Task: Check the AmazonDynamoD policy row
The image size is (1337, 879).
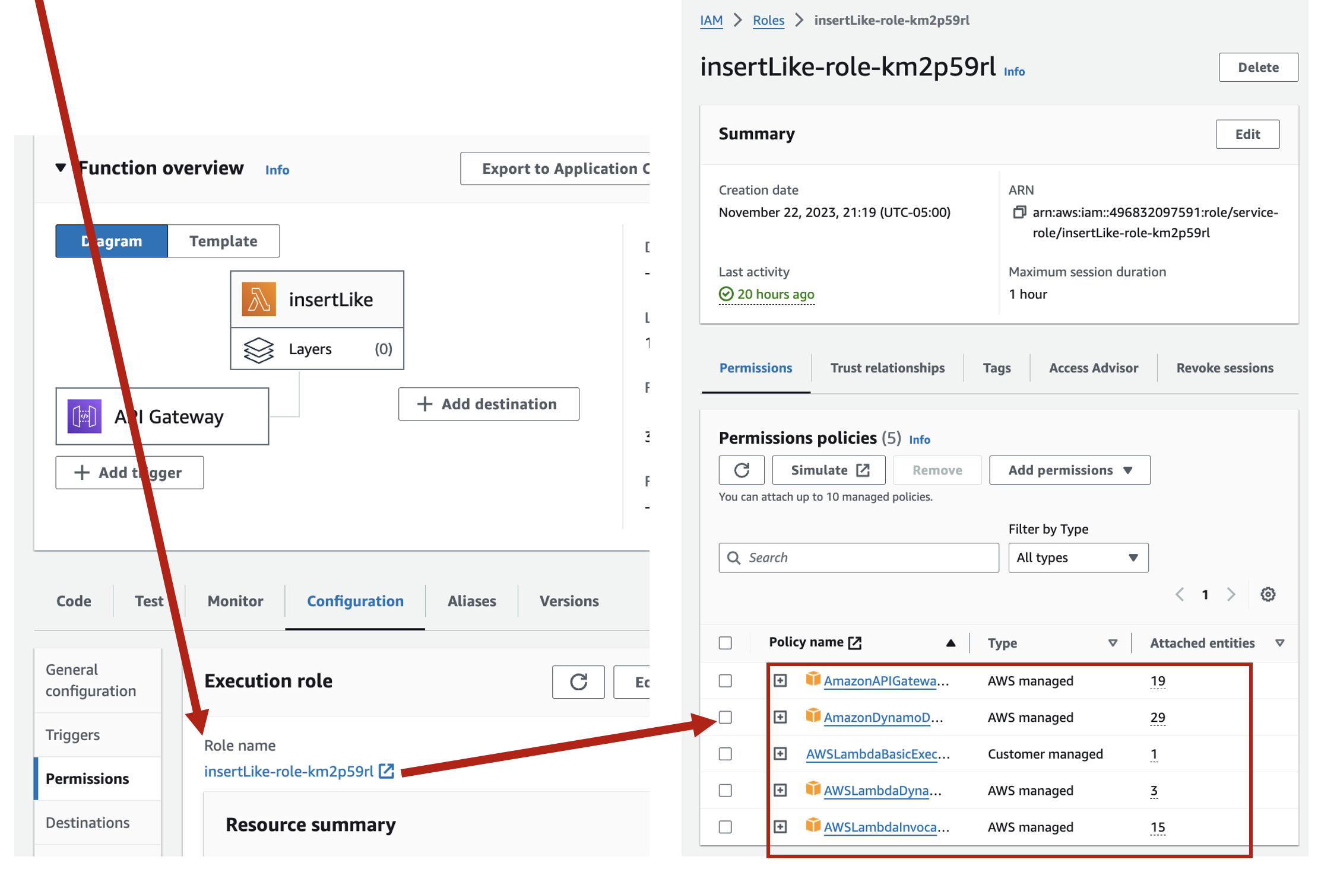Action: pos(725,718)
